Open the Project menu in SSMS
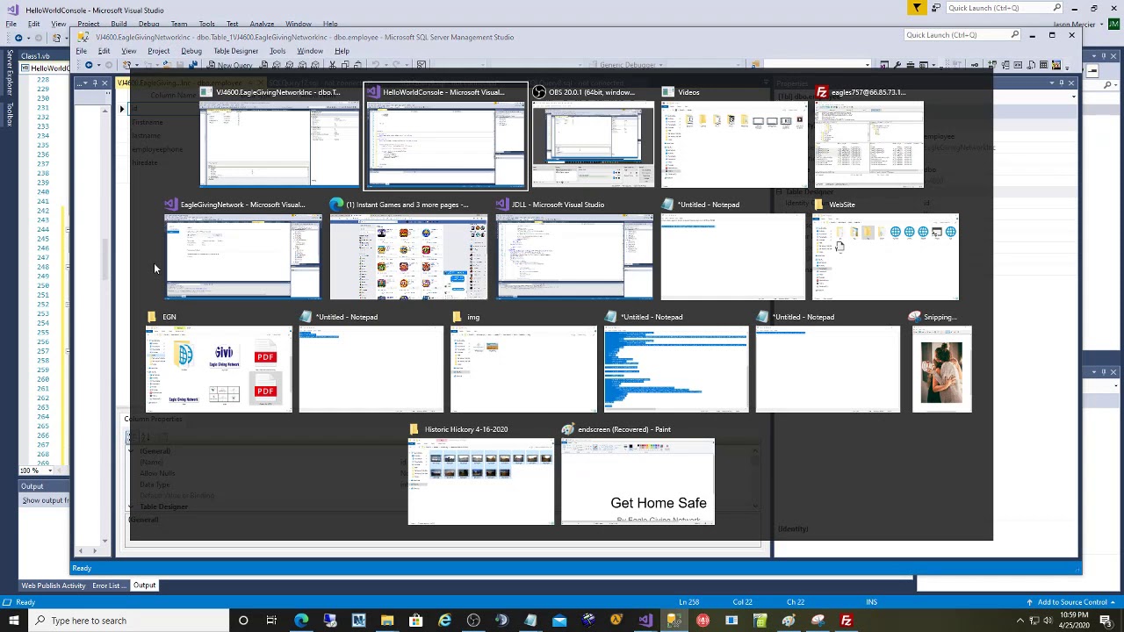 tap(158, 51)
